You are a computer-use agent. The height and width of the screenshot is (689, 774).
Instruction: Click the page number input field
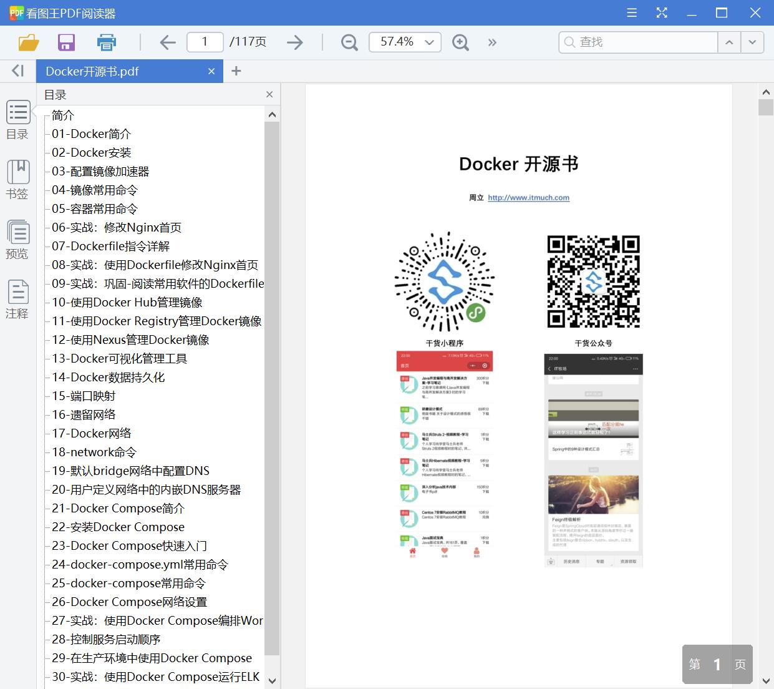pyautogui.click(x=205, y=42)
